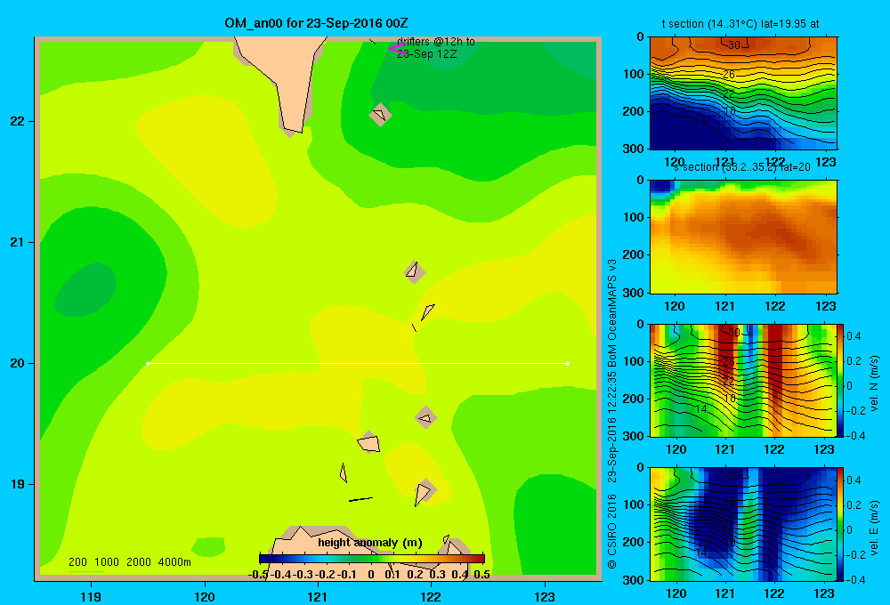Click the map title OM_an00 for 23-Sep-2016 00Z
The image size is (890, 605).
click(x=316, y=23)
